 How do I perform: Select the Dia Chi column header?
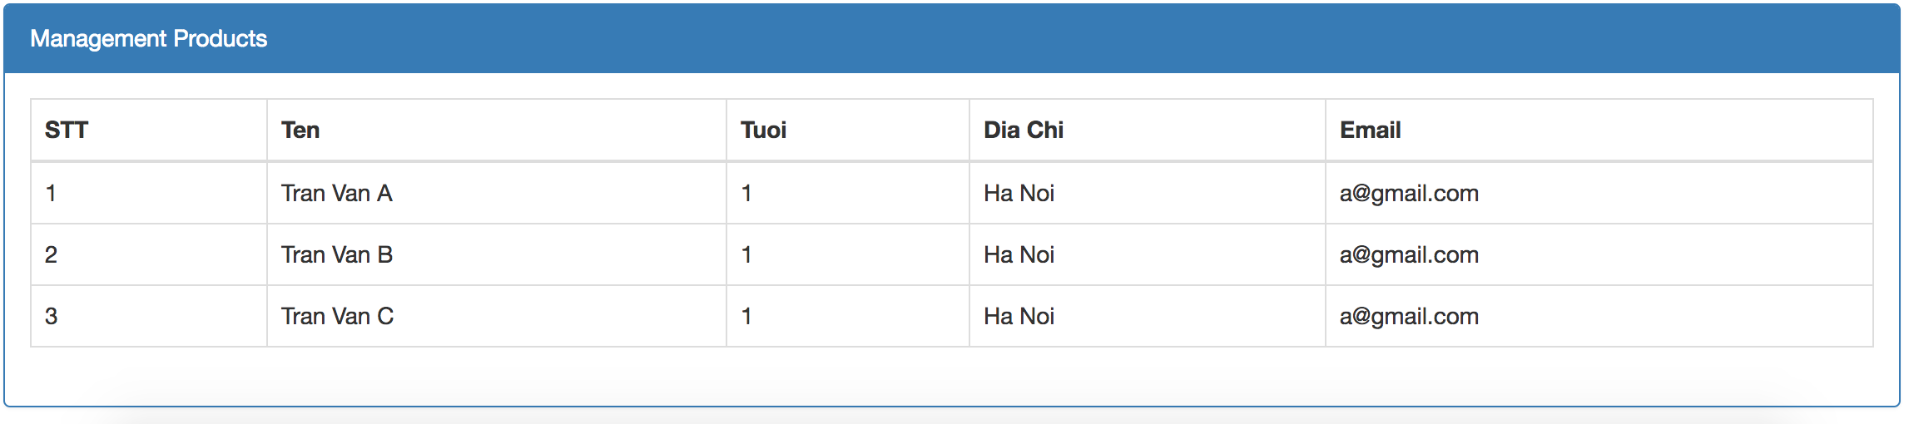[1023, 131]
